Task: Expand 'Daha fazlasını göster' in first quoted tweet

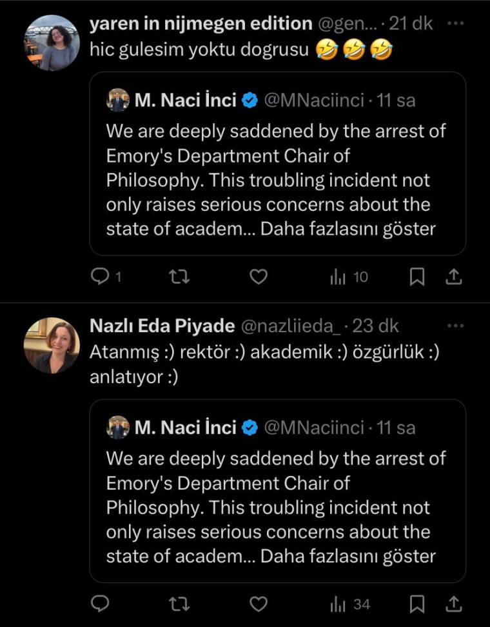Action: [348, 229]
